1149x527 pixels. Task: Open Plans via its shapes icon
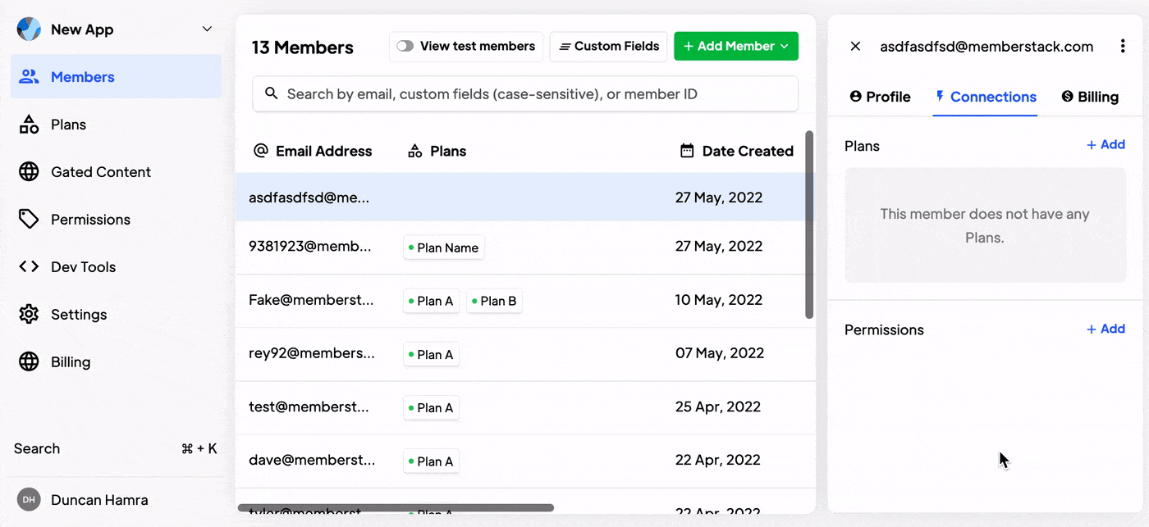(x=29, y=125)
